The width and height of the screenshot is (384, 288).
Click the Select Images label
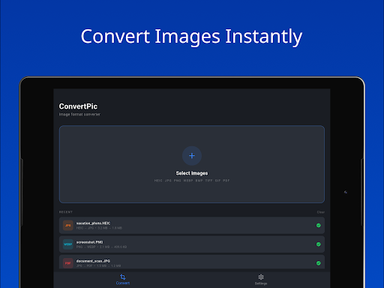click(x=192, y=173)
